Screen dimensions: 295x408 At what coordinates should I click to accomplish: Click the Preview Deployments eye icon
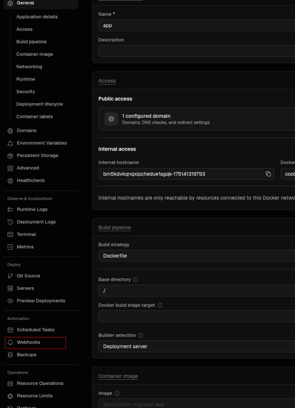[10, 301]
